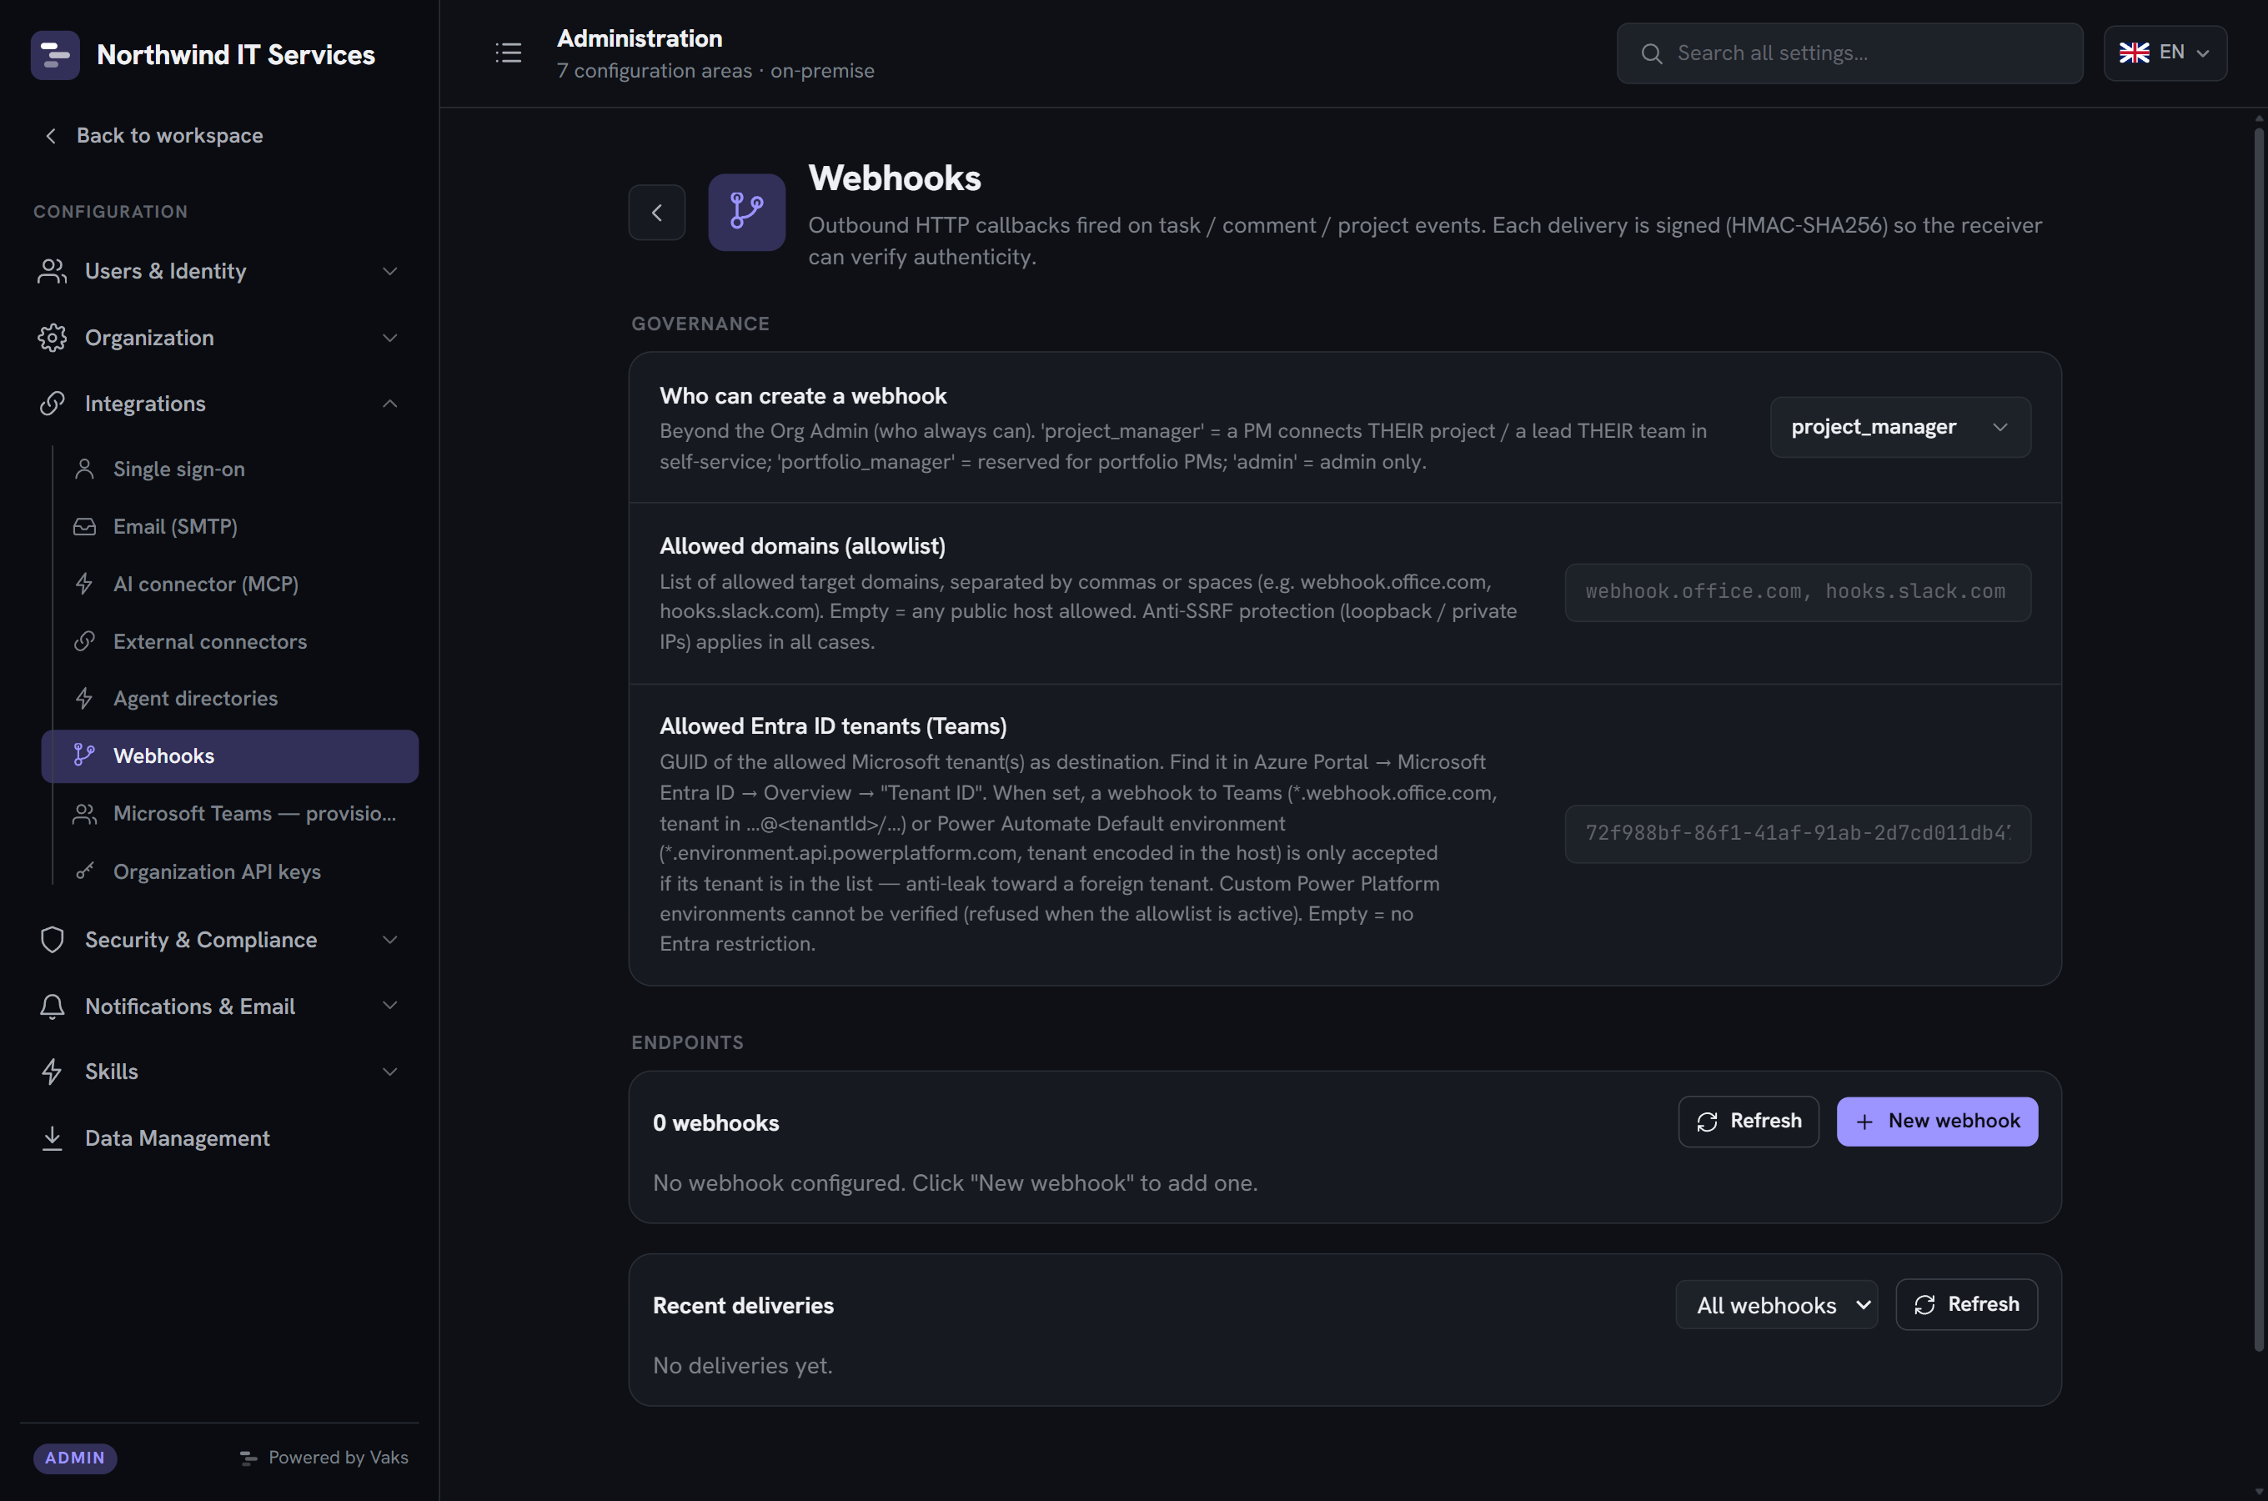Expand the Notifications & Email chevron

tap(389, 1007)
